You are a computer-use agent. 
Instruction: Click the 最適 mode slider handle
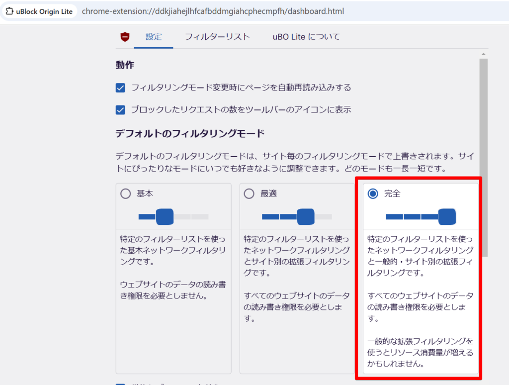(306, 217)
